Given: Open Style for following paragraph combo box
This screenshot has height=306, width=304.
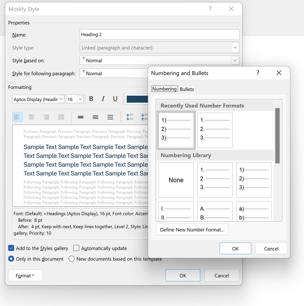Looking at the screenshot, I should pyautogui.click(x=114, y=73).
